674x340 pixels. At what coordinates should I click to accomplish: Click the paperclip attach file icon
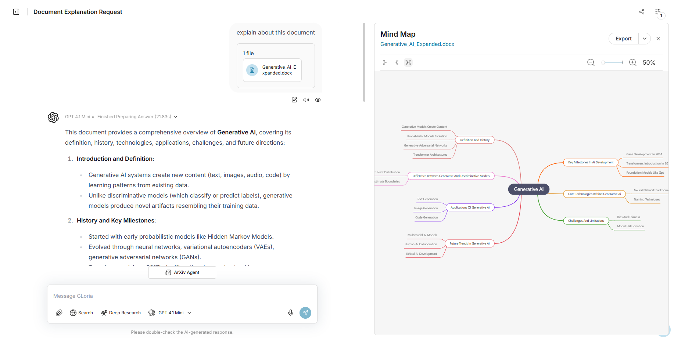[59, 313]
